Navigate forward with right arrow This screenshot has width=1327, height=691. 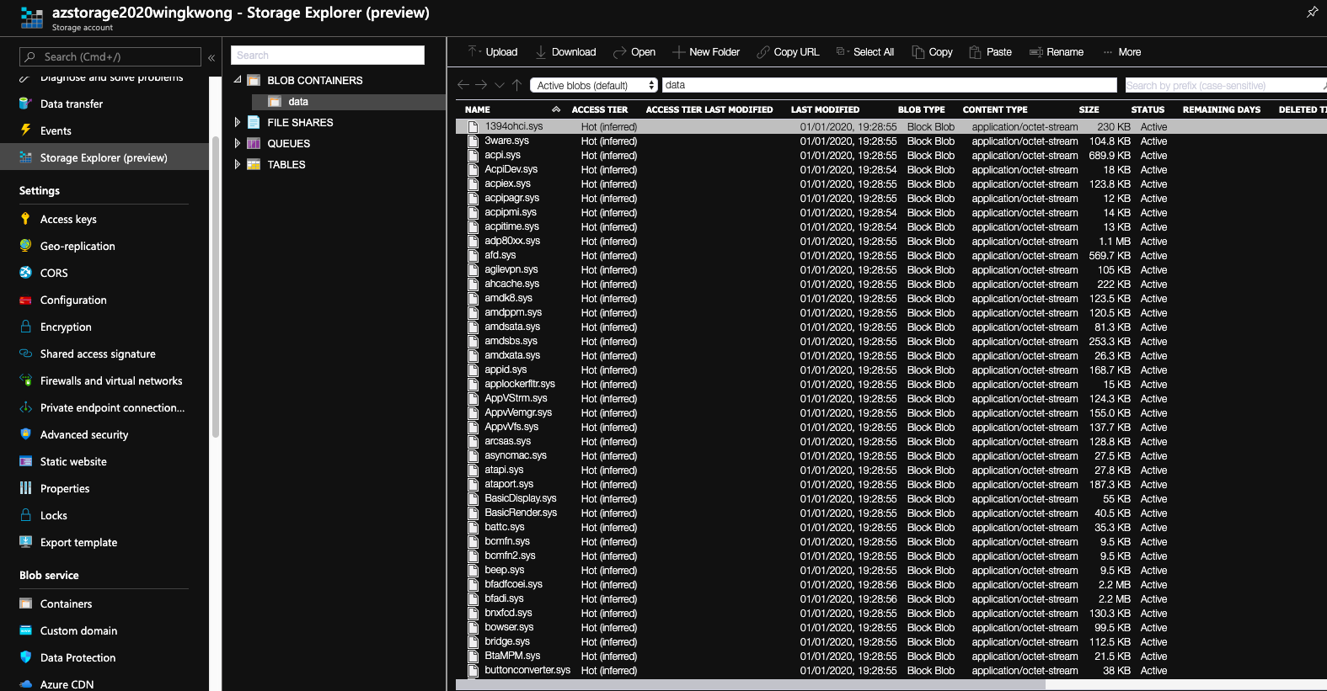[481, 85]
